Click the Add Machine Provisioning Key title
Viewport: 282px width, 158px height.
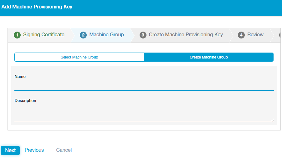pos(37,7)
